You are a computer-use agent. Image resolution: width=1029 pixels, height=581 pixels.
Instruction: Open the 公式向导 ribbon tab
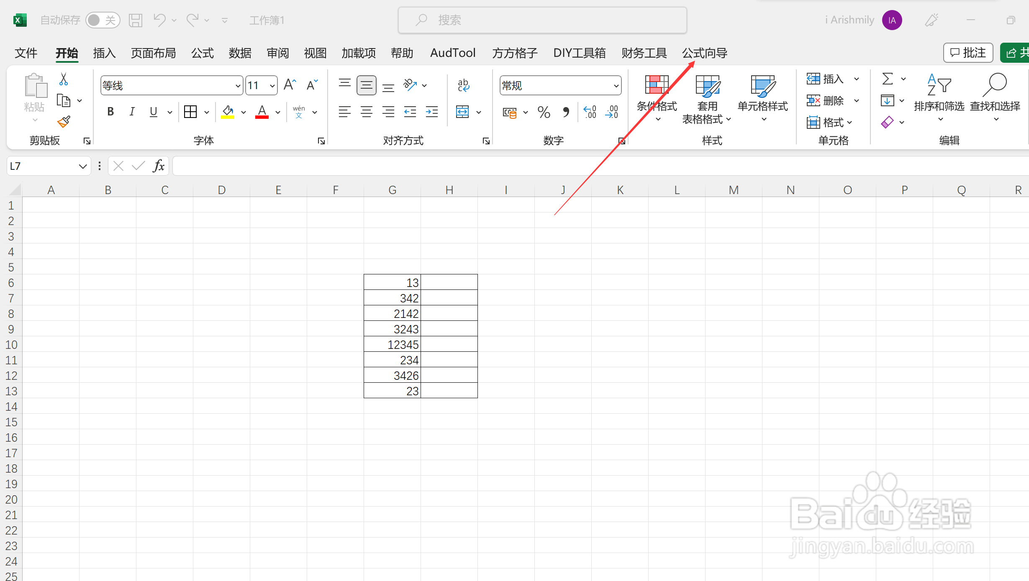click(705, 53)
